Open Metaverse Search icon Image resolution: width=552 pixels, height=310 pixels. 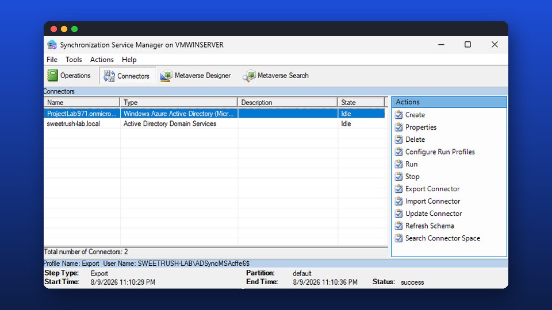click(x=249, y=76)
